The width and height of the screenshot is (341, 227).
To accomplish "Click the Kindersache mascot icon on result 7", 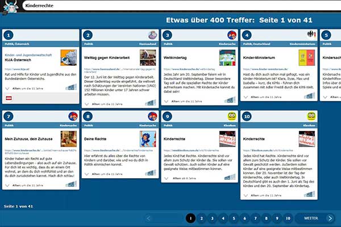I will point(74,116).
